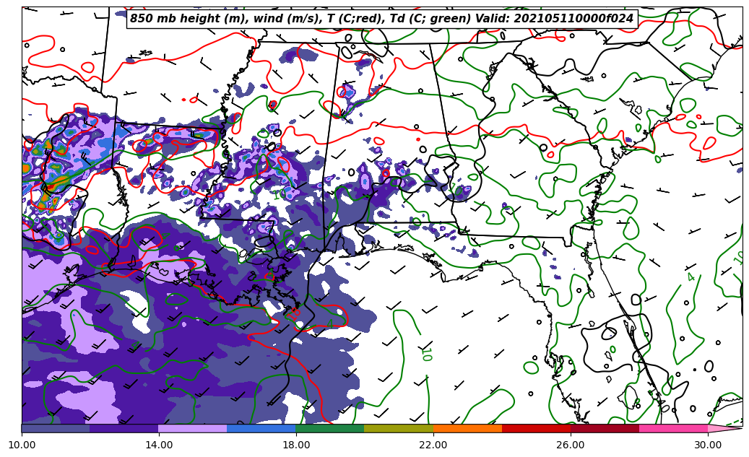Choose the olive 20–22 colorbar segment
The height and width of the screenshot is (457, 749).
point(399,428)
